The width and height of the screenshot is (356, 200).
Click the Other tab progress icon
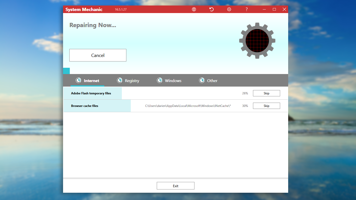coord(202,80)
